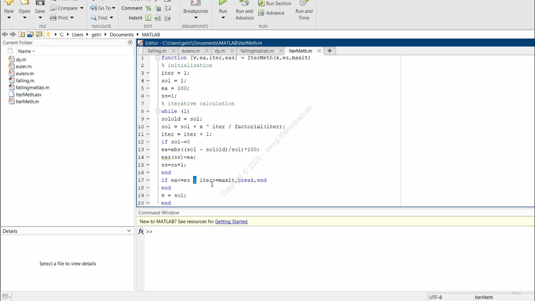Select fallingmatlab.m in Current Folder

point(33,88)
